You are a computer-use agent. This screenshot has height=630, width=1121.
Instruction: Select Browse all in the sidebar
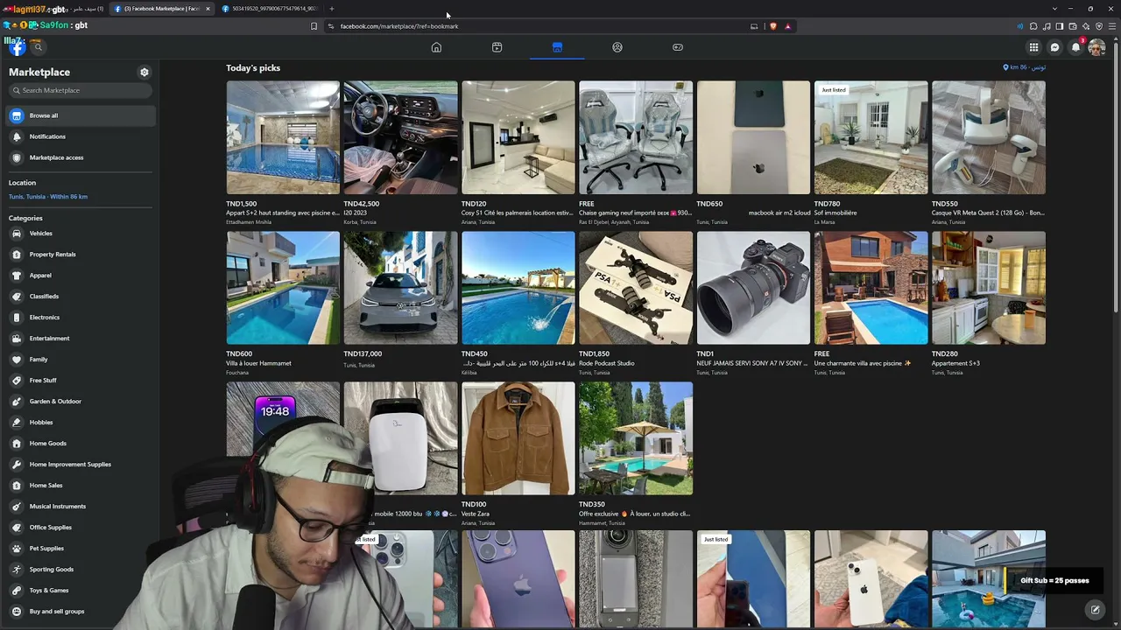pos(81,115)
